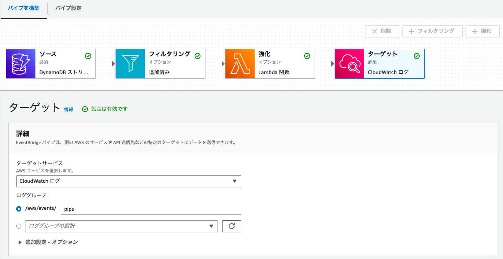
Task: Switch to the パイプを構築 tab
Action: tap(24, 8)
